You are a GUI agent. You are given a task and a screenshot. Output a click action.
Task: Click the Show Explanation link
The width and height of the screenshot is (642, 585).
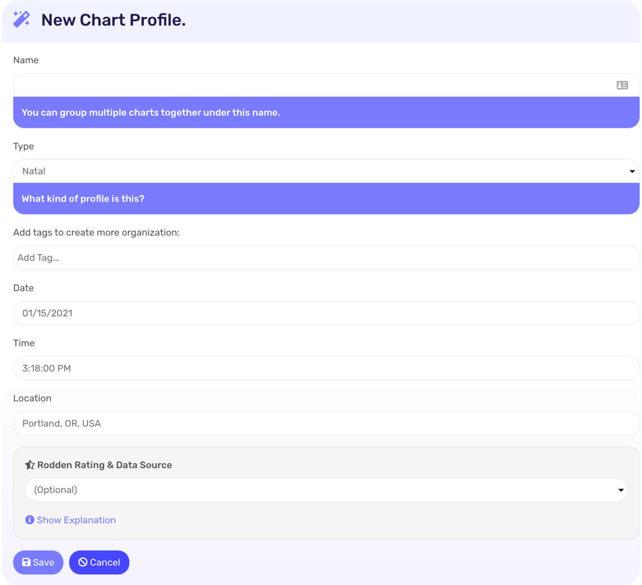[x=76, y=520]
